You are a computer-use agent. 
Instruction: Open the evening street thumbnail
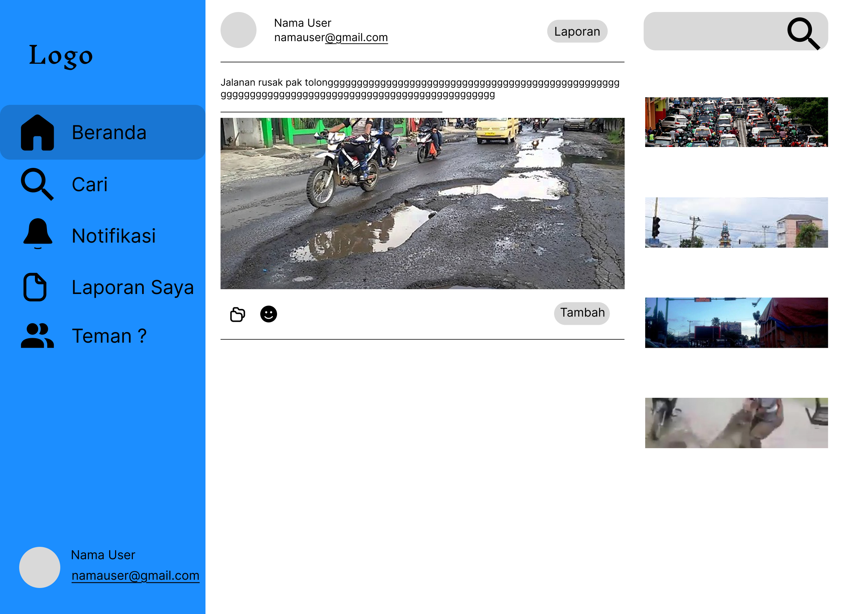736,322
